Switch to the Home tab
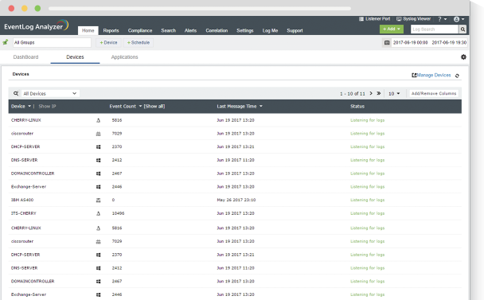 (88, 30)
